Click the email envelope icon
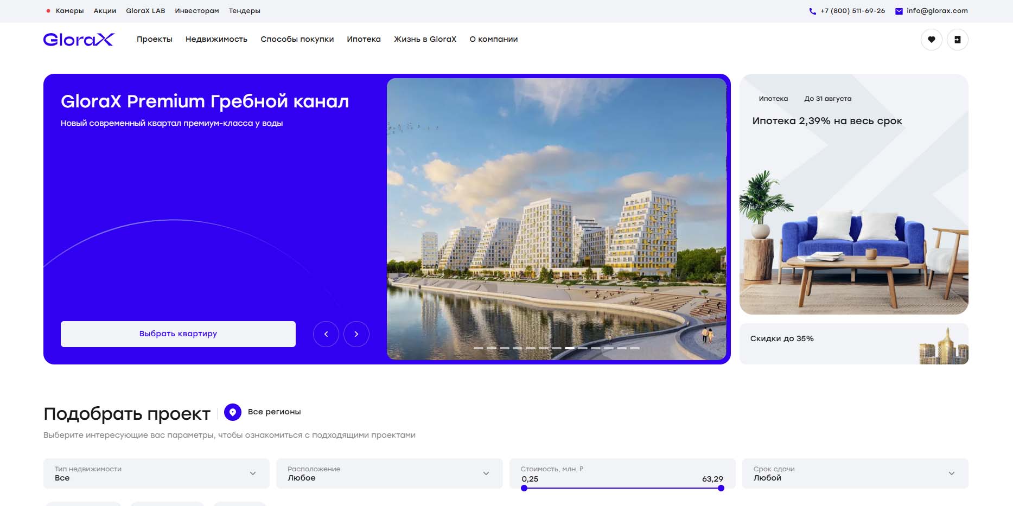This screenshot has width=1013, height=506. point(899,11)
